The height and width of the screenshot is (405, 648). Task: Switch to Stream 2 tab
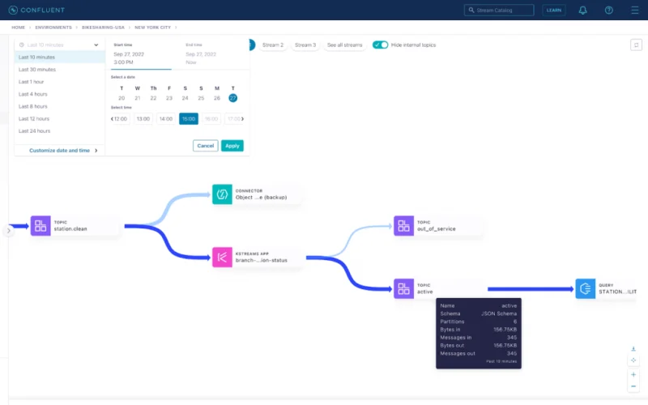point(273,45)
